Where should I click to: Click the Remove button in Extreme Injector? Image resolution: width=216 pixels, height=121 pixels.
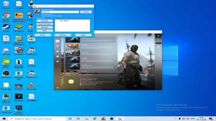click(45, 27)
